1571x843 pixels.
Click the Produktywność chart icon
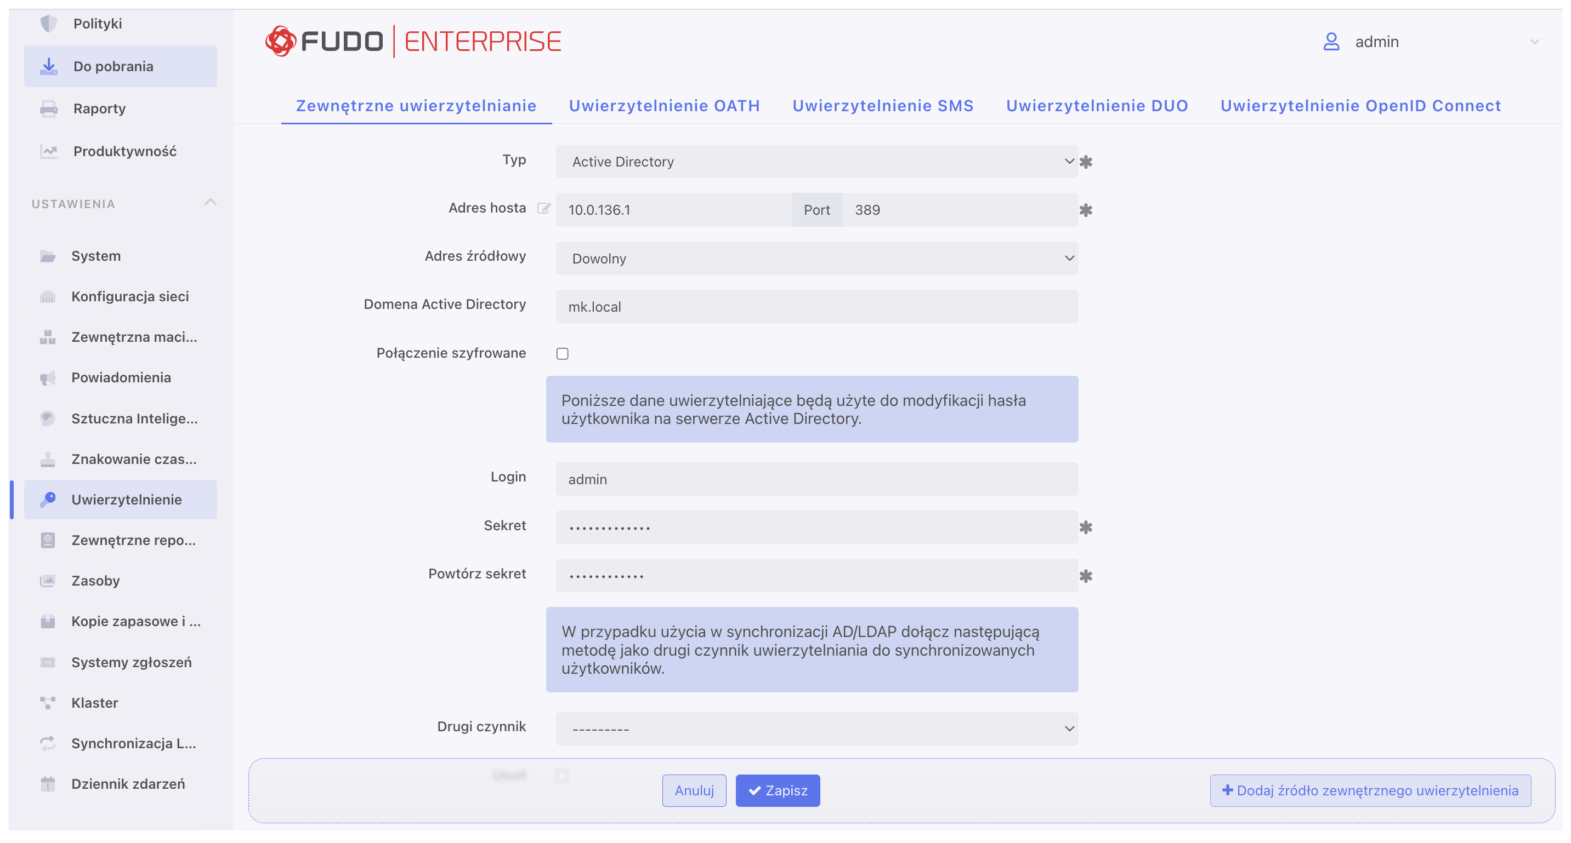click(48, 151)
